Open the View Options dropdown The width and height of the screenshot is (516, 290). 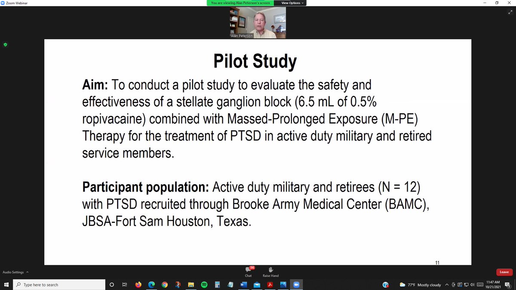(292, 3)
